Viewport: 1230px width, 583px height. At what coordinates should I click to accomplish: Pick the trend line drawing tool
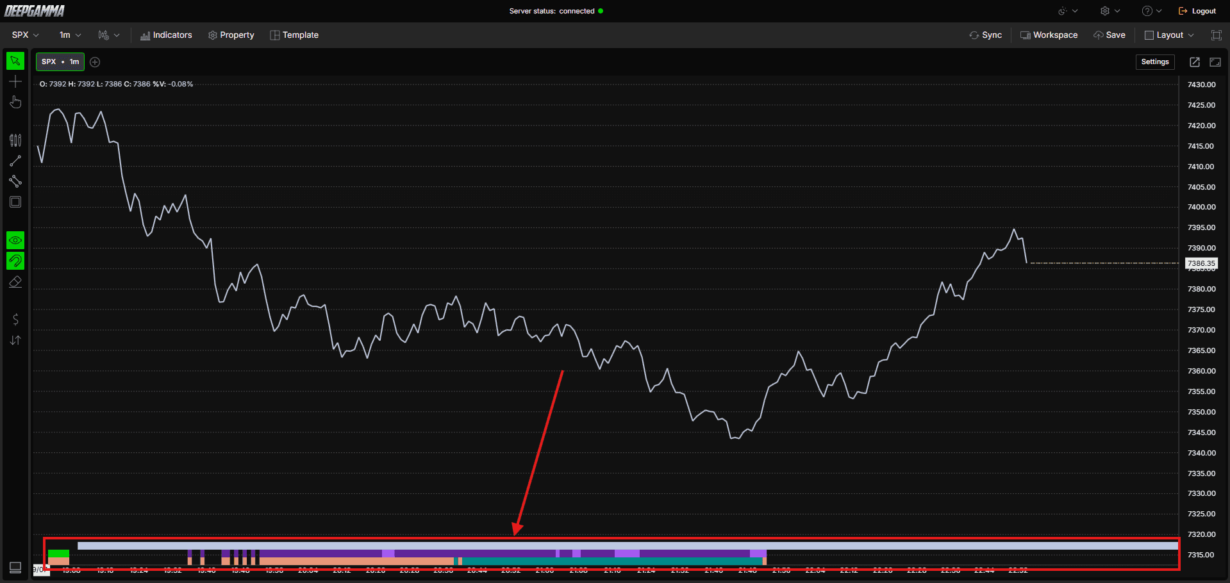click(15, 161)
